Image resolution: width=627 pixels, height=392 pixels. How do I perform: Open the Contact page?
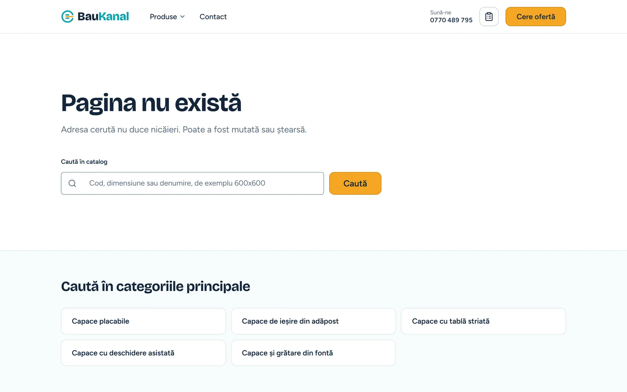[213, 16]
